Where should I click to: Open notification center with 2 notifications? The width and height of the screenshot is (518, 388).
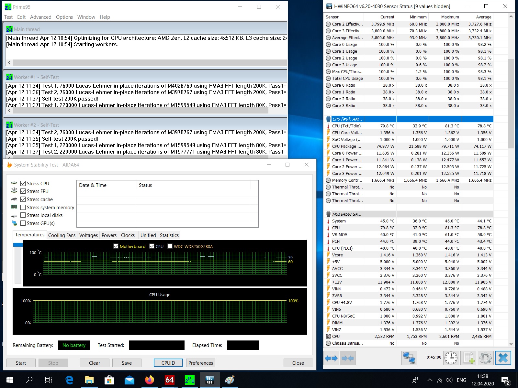505,380
